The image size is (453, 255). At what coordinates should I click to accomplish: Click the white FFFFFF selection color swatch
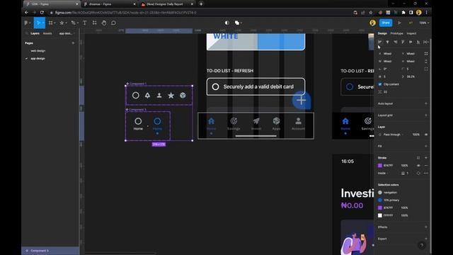pyautogui.click(x=380, y=215)
